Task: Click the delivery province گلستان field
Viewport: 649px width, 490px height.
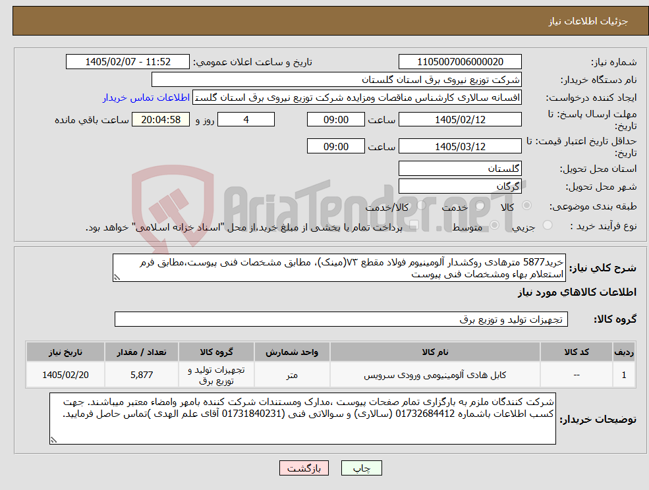Action: [x=460, y=169]
